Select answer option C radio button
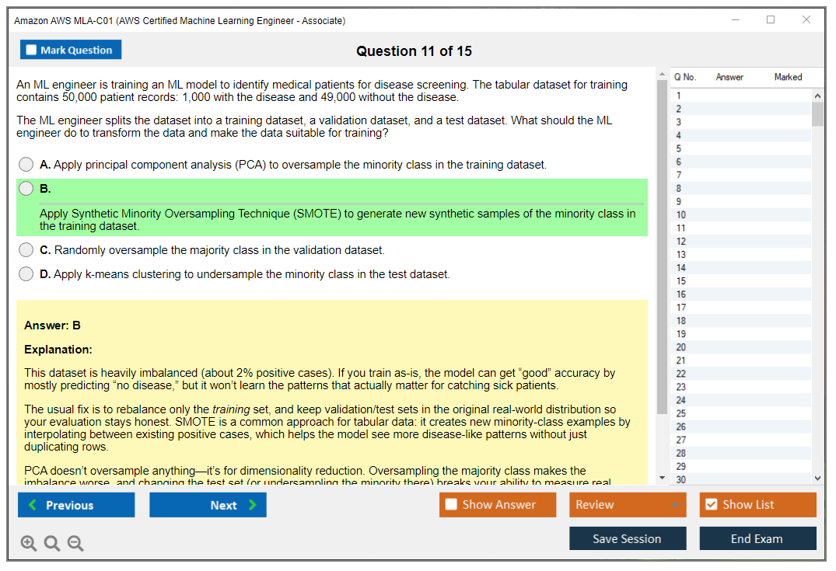The width and height of the screenshot is (836, 571). [x=26, y=250]
